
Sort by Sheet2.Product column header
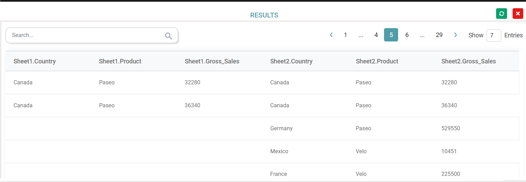click(x=377, y=61)
